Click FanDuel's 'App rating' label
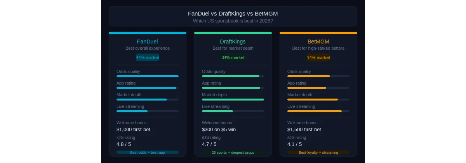466x163 pixels. 126,83
